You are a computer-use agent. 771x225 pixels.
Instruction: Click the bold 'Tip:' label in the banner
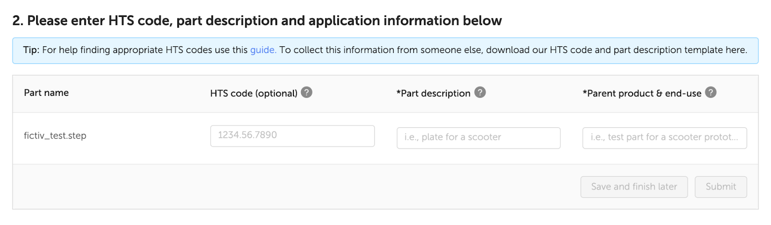click(31, 50)
